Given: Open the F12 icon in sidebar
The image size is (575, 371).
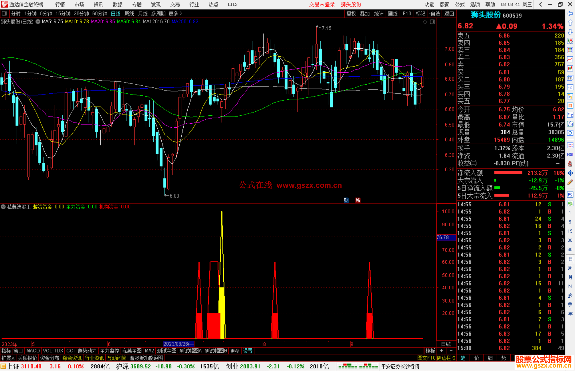Looking at the screenshot, I should coord(570,115).
